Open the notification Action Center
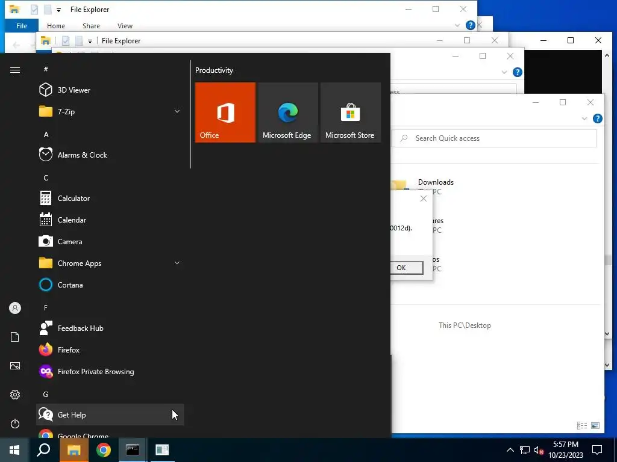 pyautogui.click(x=597, y=450)
